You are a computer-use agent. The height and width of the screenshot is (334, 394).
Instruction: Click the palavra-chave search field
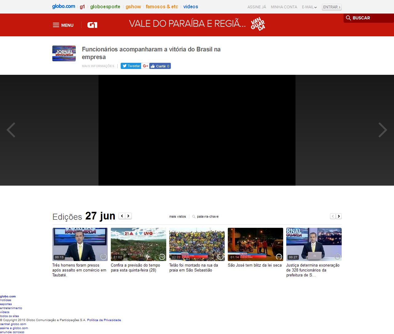[x=207, y=217]
